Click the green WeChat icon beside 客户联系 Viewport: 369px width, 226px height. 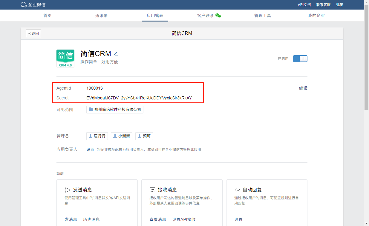(x=218, y=16)
